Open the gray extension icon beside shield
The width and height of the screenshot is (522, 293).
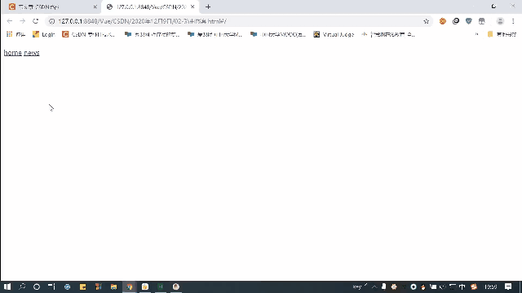click(482, 21)
